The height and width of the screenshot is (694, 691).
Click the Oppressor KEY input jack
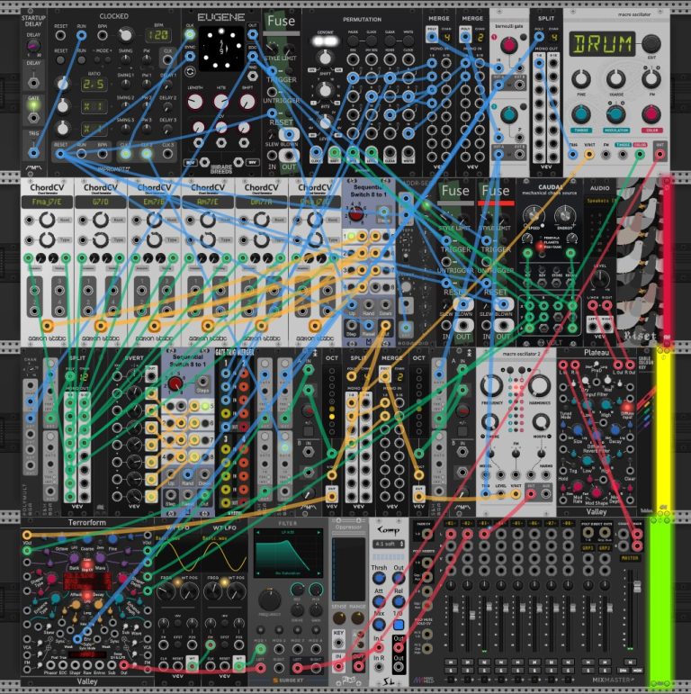pos(338,642)
